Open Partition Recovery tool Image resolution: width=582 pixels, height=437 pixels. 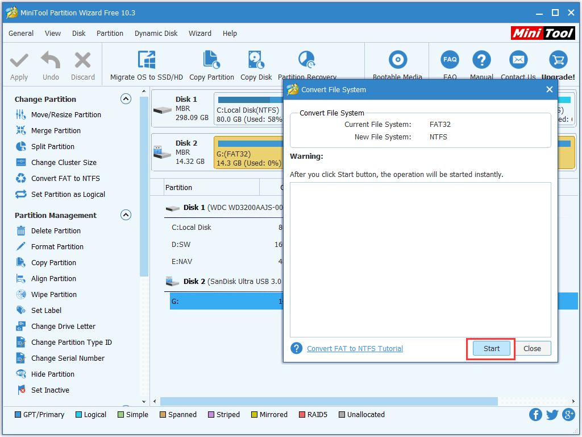[307, 66]
